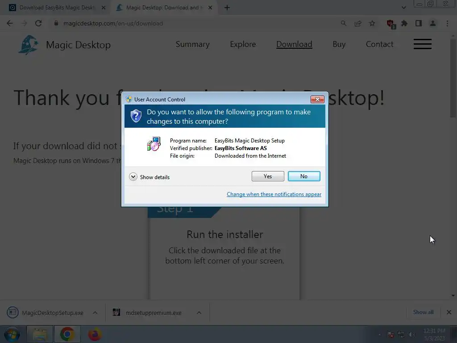Click Yes in the User Account Control dialog
The height and width of the screenshot is (343, 457).
(268, 176)
